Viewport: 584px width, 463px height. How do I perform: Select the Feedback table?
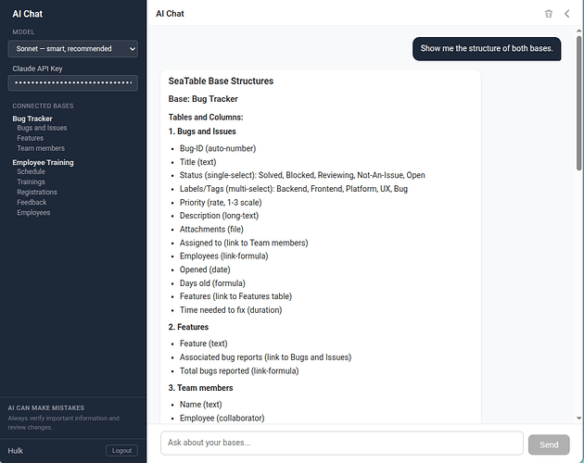click(32, 202)
